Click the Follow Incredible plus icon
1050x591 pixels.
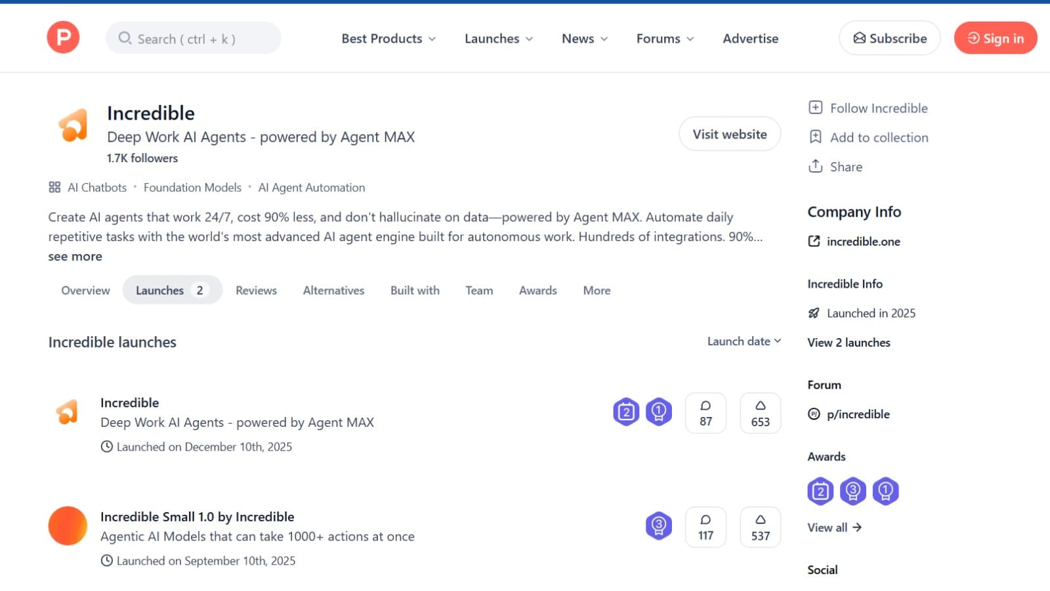815,108
